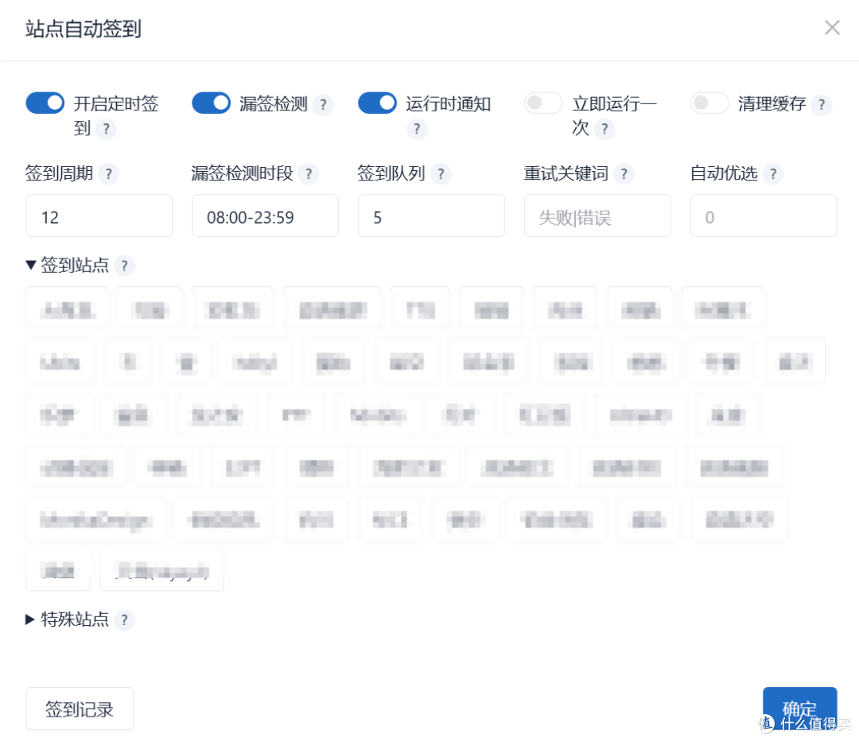
Task: Open help for 运行时通知
Action: coord(416,130)
